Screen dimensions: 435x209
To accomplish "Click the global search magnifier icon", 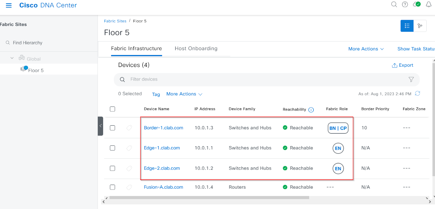I will 394,4.
